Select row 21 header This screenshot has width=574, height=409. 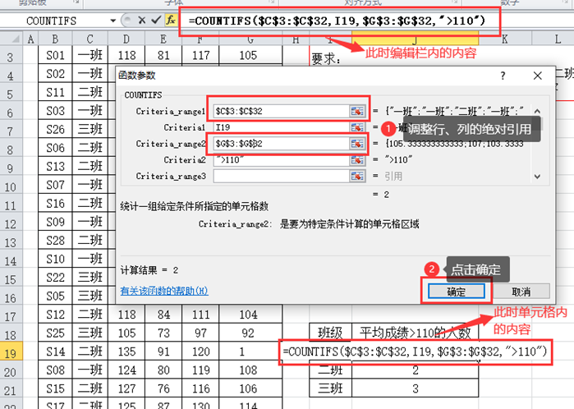[11, 390]
